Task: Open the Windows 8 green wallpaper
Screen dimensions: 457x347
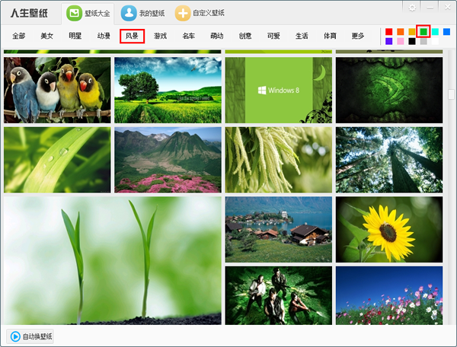Action: pos(278,90)
